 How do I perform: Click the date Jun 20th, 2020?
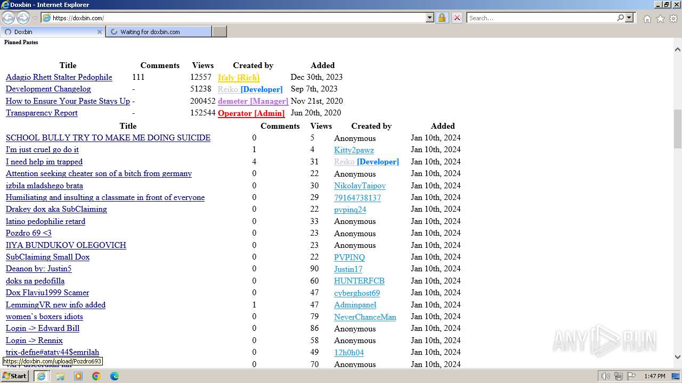315,113
